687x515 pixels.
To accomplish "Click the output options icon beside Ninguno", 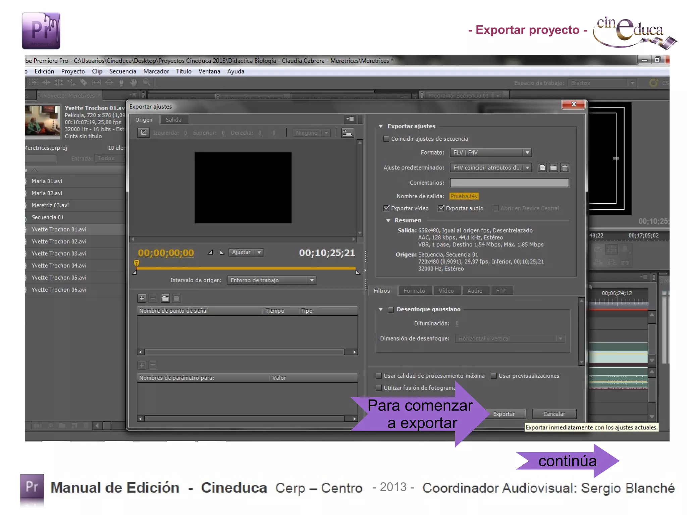I will (x=347, y=133).
